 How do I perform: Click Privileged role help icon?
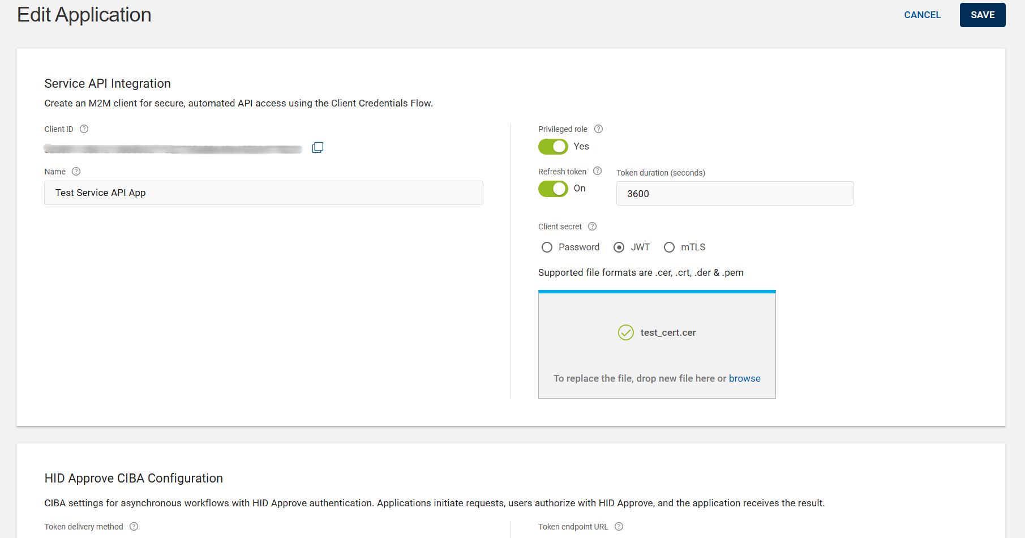[x=598, y=129]
